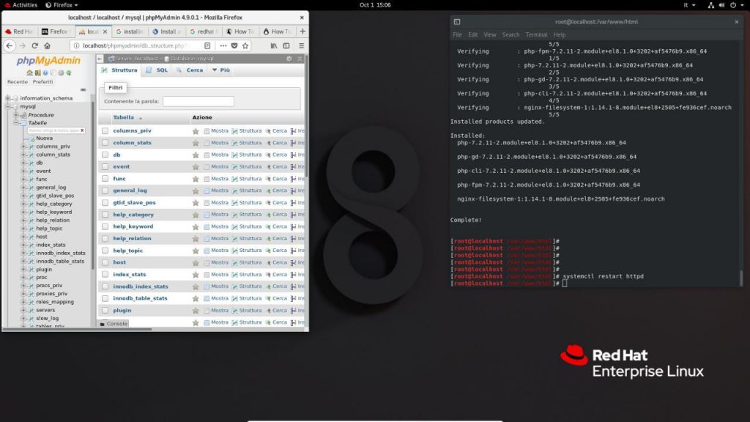
Task: Select index_stats table checkbox
Action: 105,274
